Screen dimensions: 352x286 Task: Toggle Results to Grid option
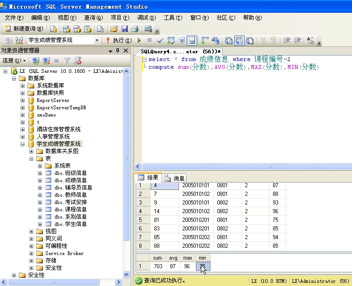click(239, 41)
